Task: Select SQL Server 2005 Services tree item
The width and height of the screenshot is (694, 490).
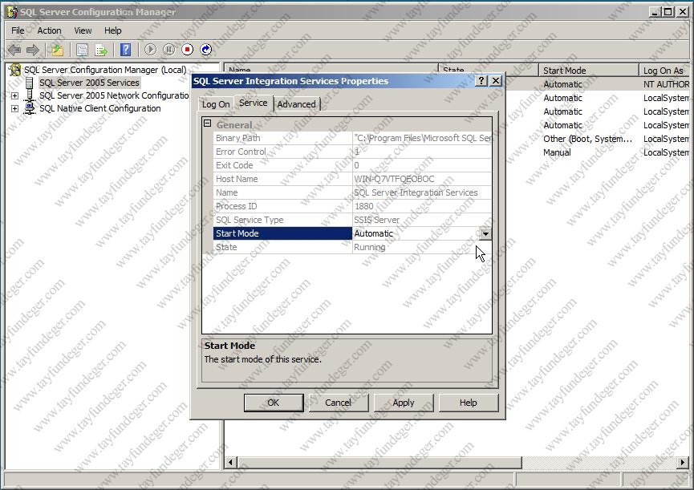Action: click(x=89, y=83)
